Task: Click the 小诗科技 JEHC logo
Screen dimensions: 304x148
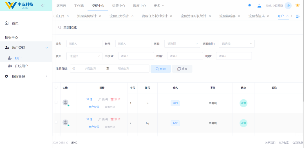Action: (19, 5)
